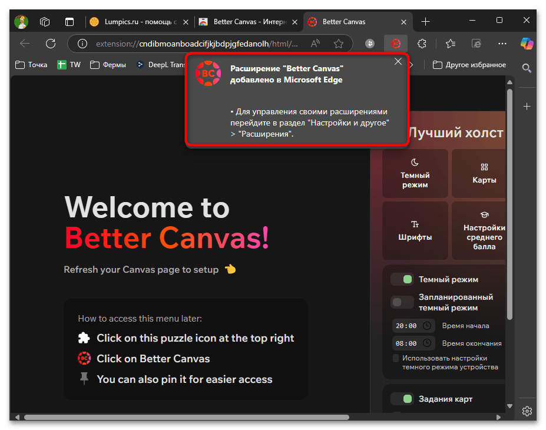Click the BC logo in the notification
Screen dimensions: 546x430
[209, 74]
